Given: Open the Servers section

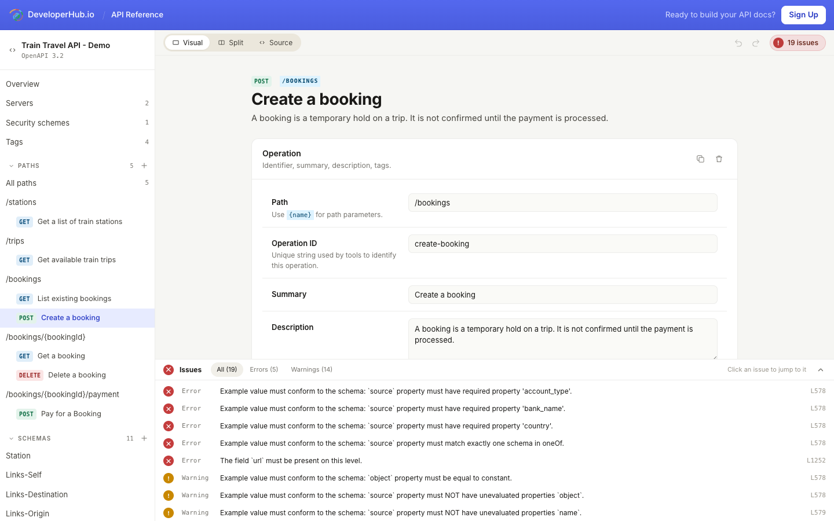Looking at the screenshot, I should tap(77, 103).
